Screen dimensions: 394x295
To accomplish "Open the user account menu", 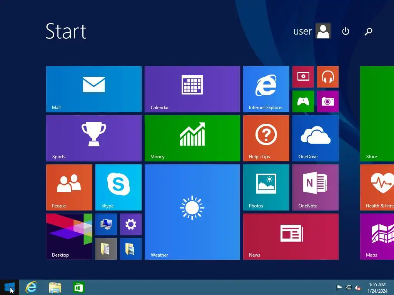I will [x=312, y=31].
